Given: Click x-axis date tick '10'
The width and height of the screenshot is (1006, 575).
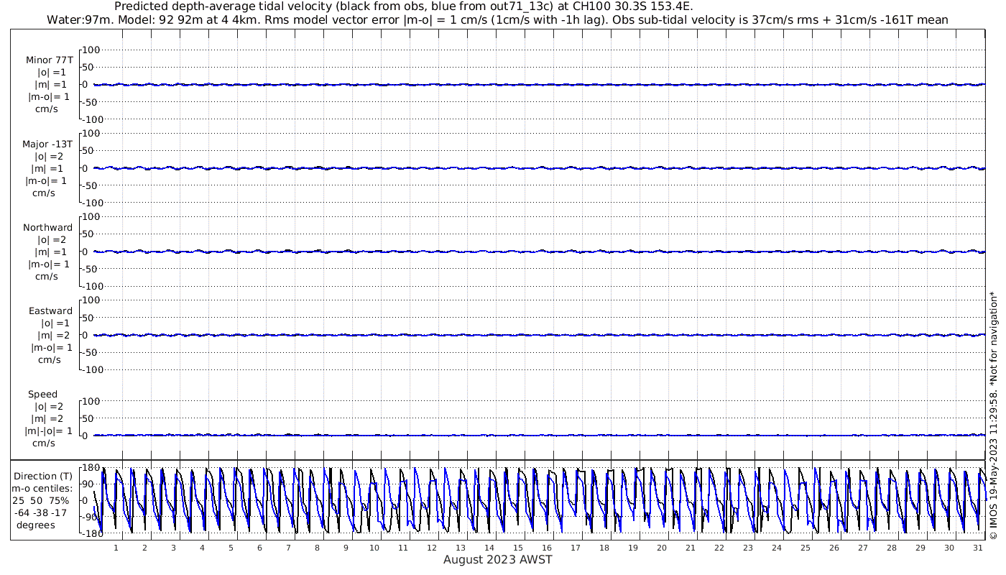Looking at the screenshot, I should pos(374,548).
